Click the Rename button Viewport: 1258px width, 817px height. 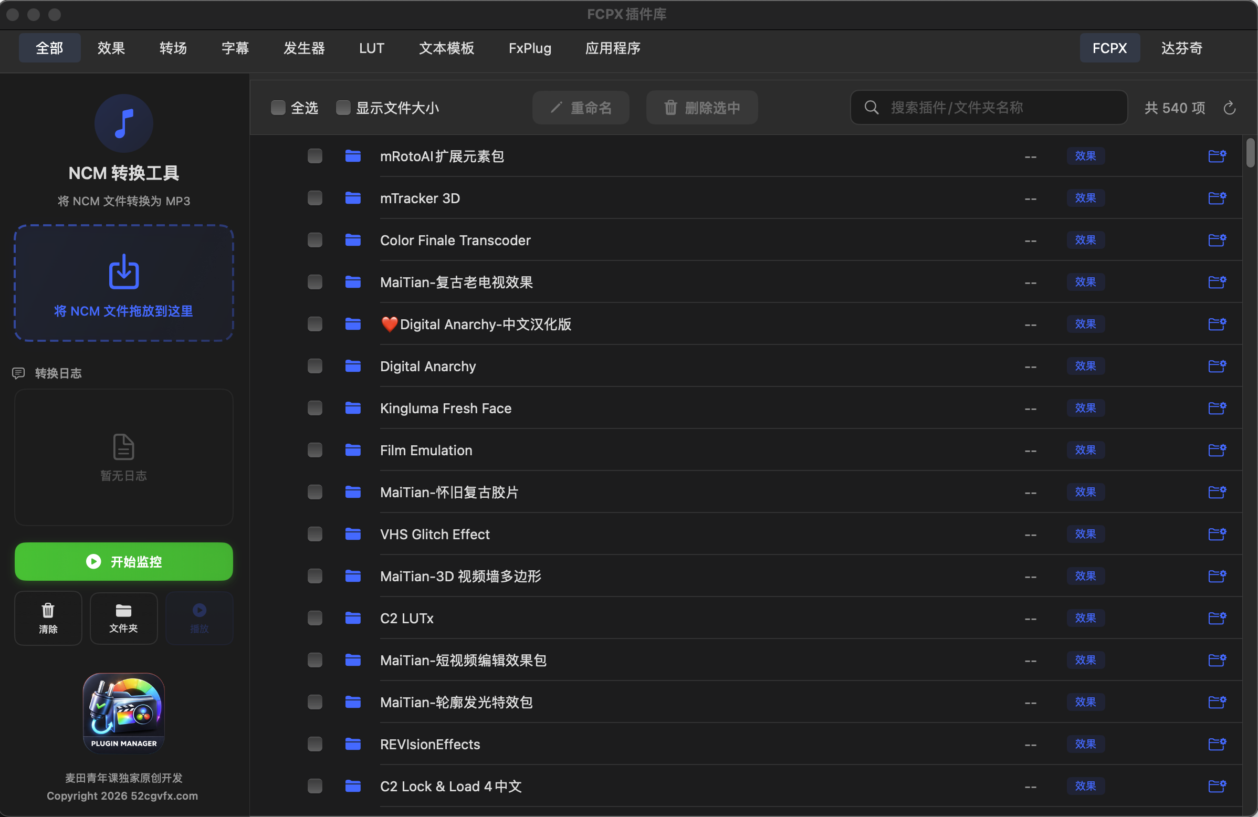(580, 108)
